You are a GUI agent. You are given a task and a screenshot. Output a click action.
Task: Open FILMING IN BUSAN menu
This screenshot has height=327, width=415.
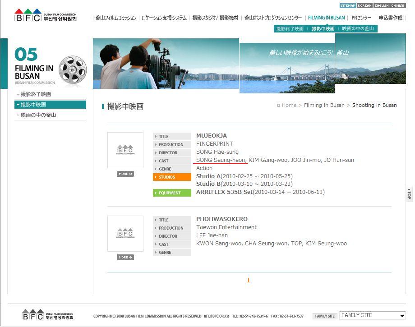[x=326, y=18]
